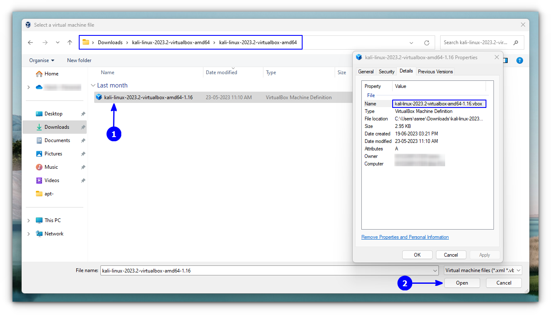Create a New folder
The height and width of the screenshot is (315, 551).
79,60
